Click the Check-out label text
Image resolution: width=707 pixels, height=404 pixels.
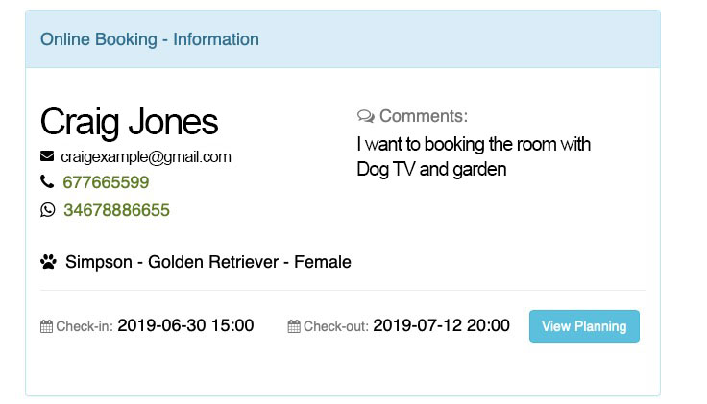[336, 326]
